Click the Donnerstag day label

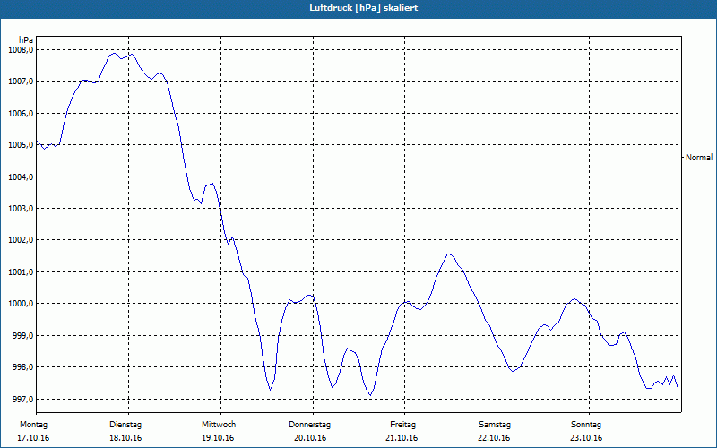(309, 425)
